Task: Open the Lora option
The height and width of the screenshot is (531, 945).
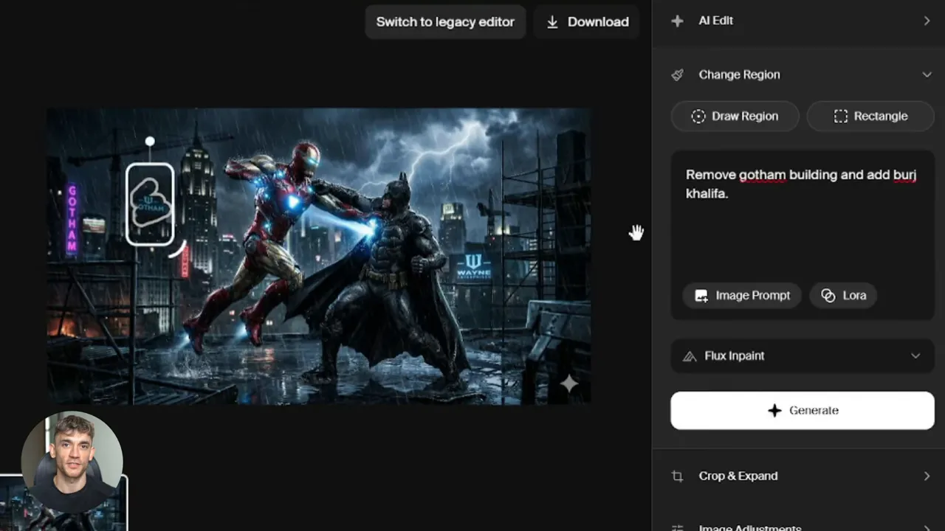Action: click(843, 296)
